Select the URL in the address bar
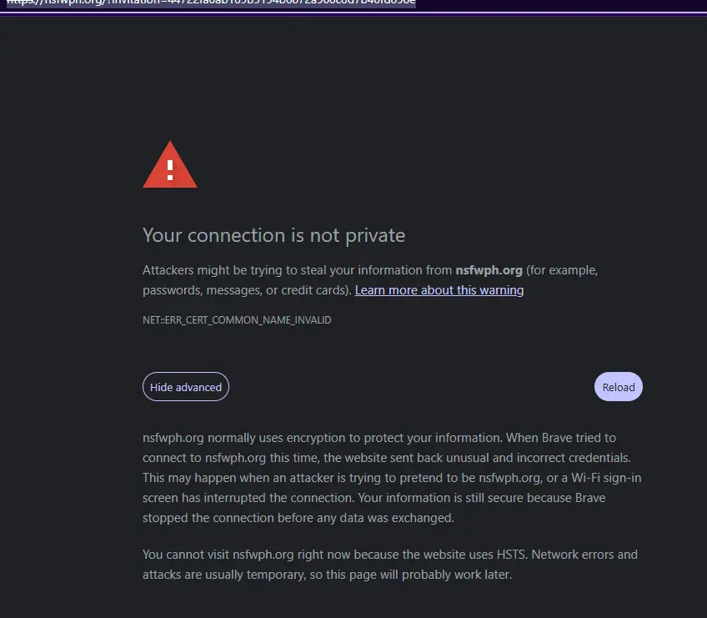The image size is (707, 618). [211, 3]
